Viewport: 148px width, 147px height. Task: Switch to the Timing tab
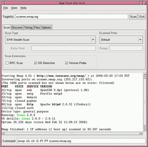[28, 28]
